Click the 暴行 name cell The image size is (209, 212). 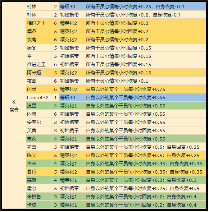click(38, 172)
